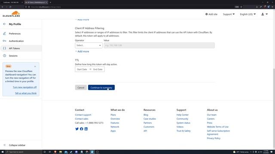Switch to the first browser tab

point(12,3)
